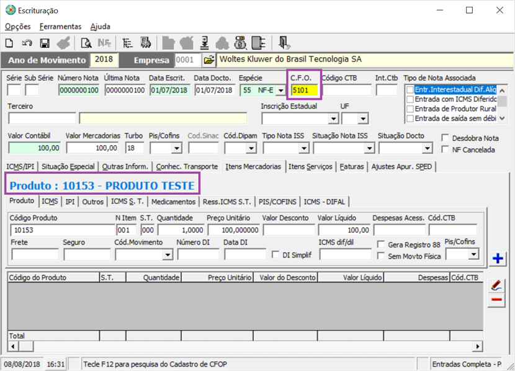Toggle the Gera Registro 88 checkbox
Viewport: 515px width, 371px height.
point(381,244)
